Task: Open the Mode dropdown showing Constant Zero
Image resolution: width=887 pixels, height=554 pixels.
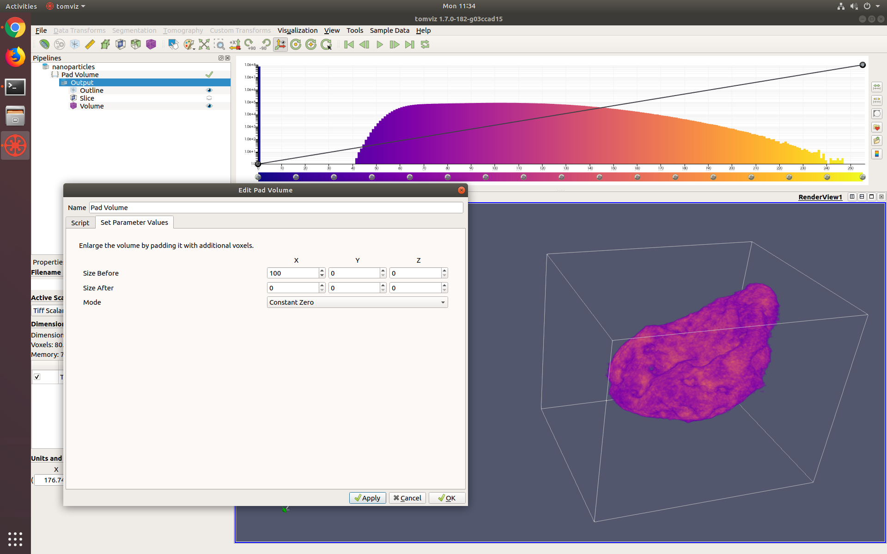Action: pos(357,302)
